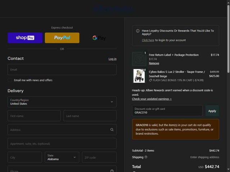Click into the City field
The image size is (230, 172).
click(25, 157)
